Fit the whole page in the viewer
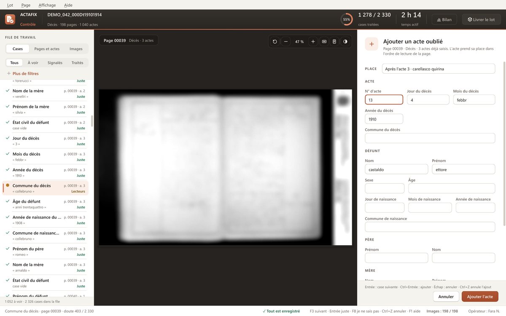 coord(334,41)
